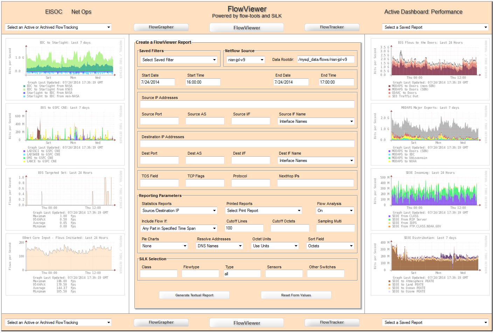Click the FlowTracker button in top toolbar

pyautogui.click(x=332, y=27)
